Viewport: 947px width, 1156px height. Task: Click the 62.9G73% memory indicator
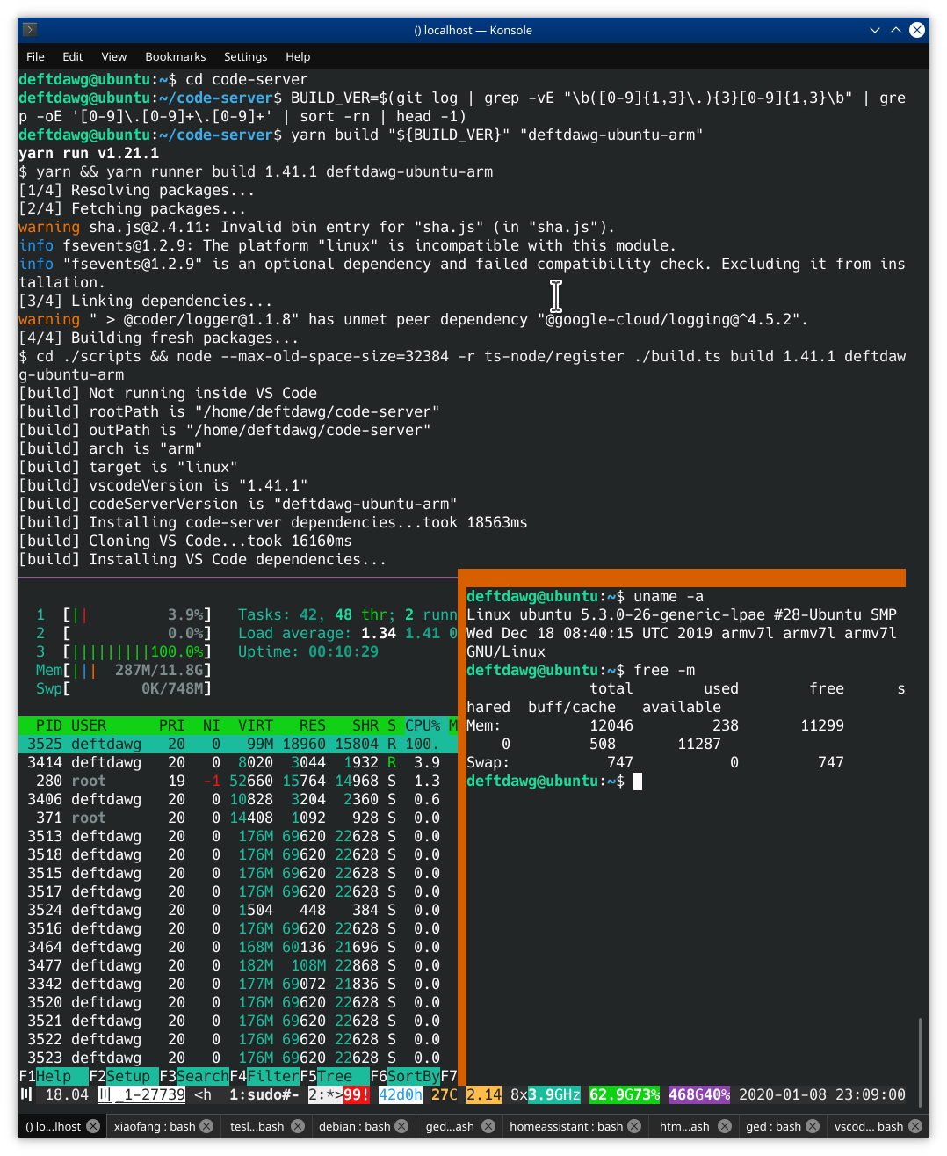coord(625,1094)
